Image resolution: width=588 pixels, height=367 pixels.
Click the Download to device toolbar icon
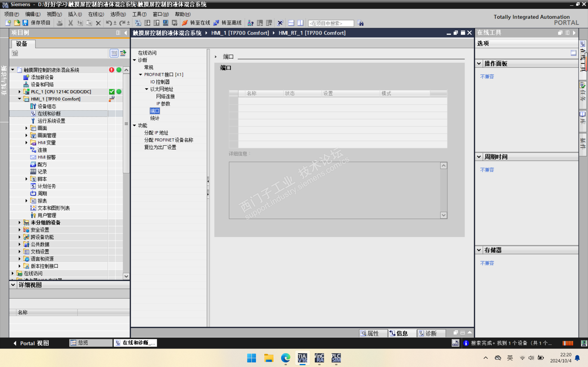(147, 23)
